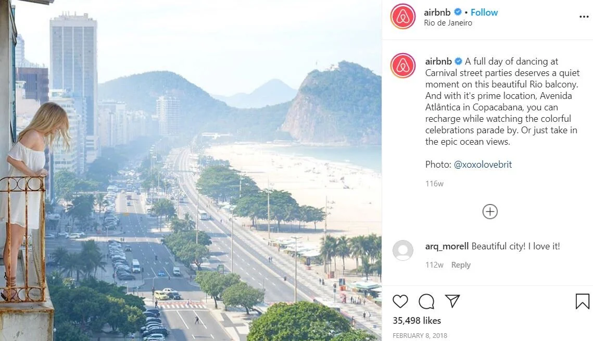Click the airbnb username in header
Viewport: 593px width, 341px height.
pos(437,12)
